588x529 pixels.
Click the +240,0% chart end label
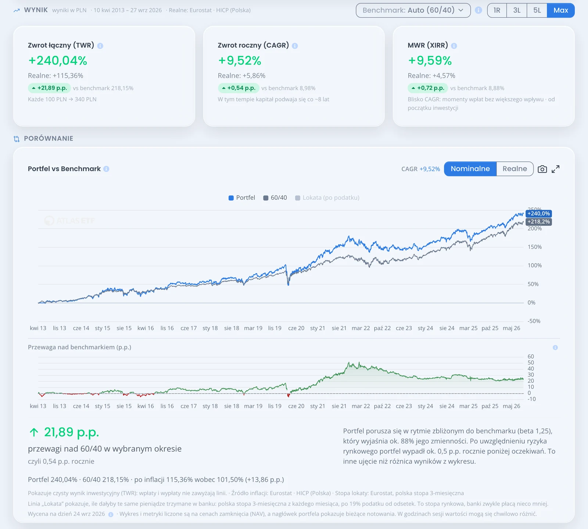point(539,214)
